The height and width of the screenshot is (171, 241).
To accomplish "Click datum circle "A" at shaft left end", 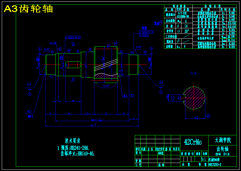I will point(40,49).
